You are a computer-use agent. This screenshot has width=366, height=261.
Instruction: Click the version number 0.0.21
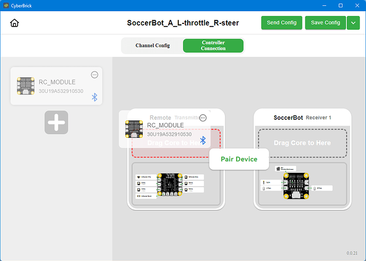coord(352,253)
